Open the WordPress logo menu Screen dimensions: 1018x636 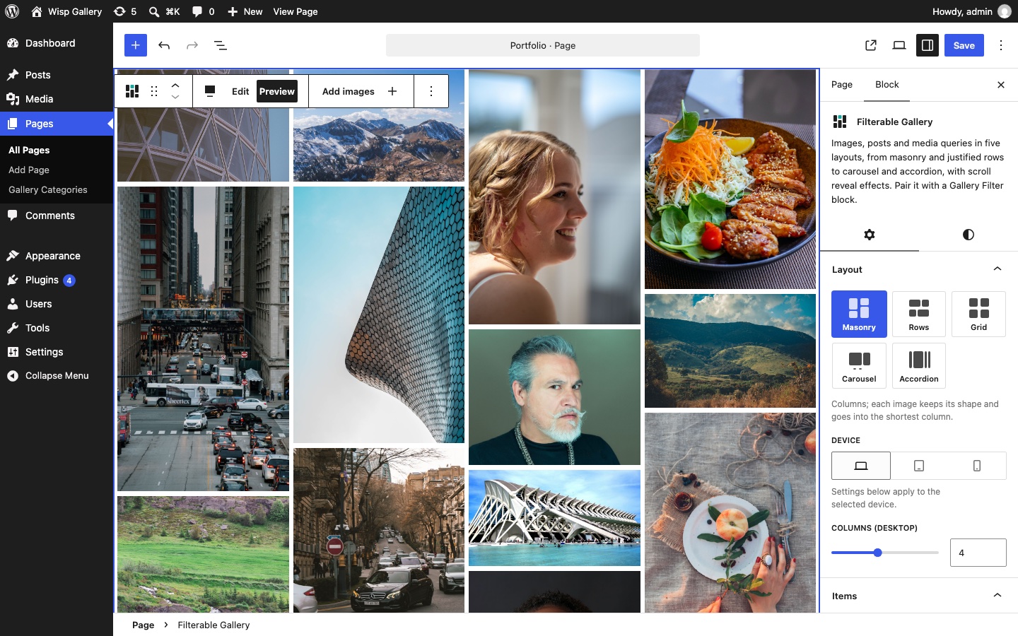click(12, 11)
